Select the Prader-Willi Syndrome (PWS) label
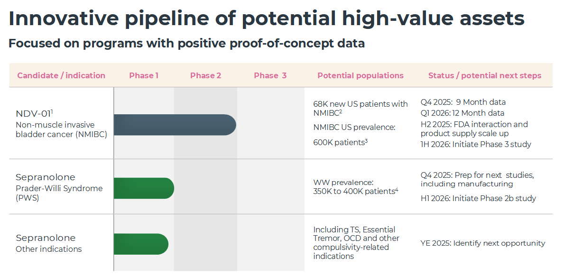 pyautogui.click(x=59, y=193)
